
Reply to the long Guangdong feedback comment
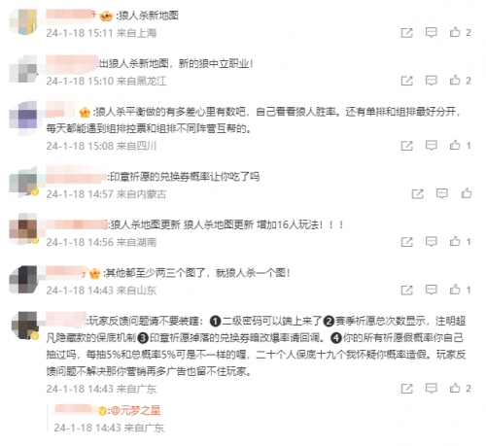tap(431, 388)
